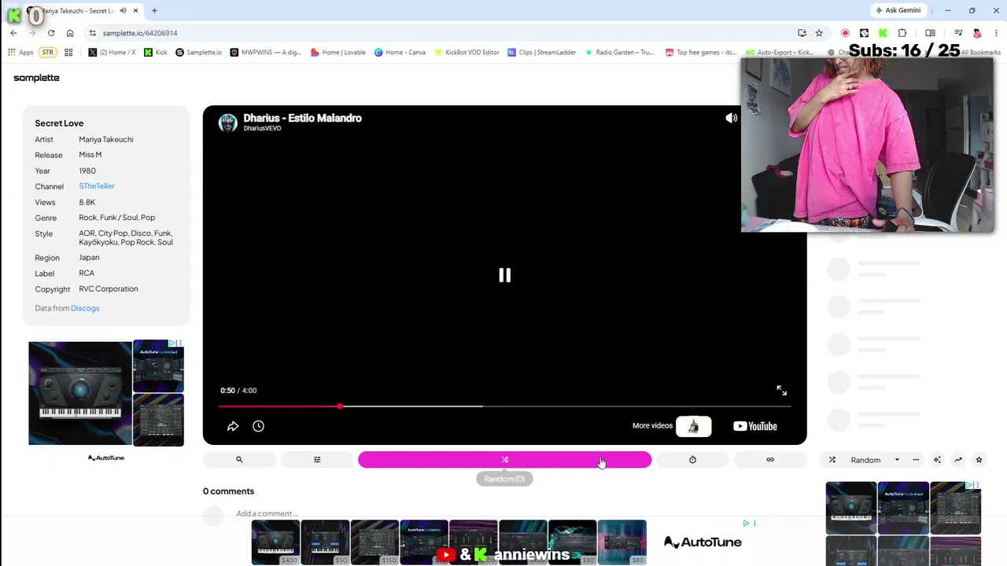Screen dimensions: 1007x566
Task: Open the red record extension icon
Action: point(845,33)
